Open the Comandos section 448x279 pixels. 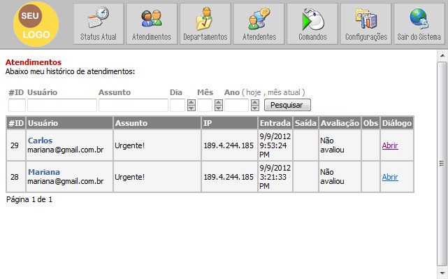pos(312,24)
